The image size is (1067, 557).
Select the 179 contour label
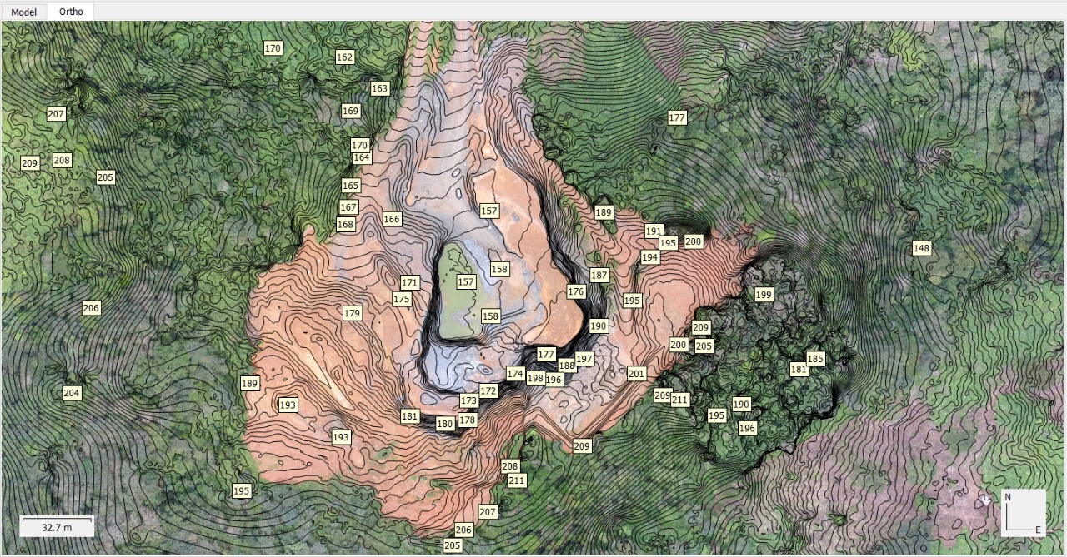(353, 313)
